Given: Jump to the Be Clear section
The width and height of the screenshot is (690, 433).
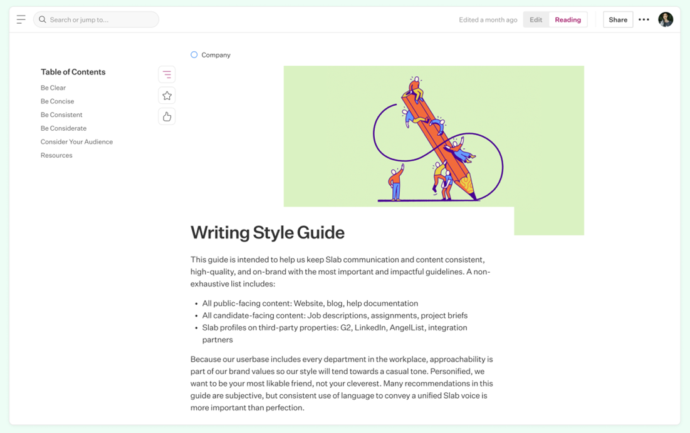Looking at the screenshot, I should tap(53, 88).
